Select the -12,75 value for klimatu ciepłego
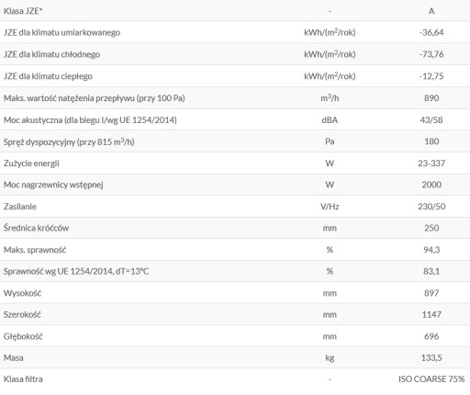The height and width of the screenshot is (395, 470). (431, 76)
